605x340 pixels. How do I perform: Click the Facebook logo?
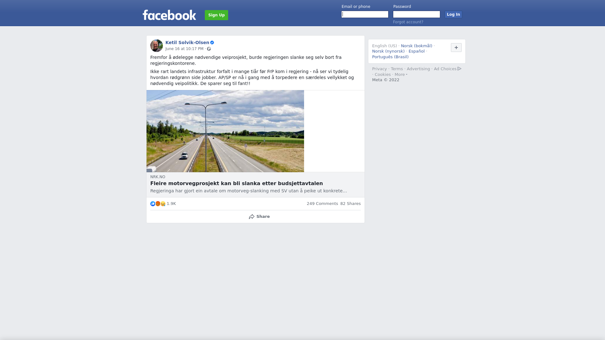tap(169, 15)
